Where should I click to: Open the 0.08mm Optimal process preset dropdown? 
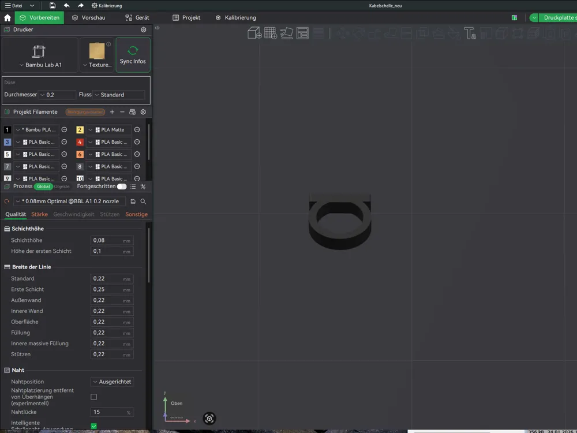[x=69, y=201]
